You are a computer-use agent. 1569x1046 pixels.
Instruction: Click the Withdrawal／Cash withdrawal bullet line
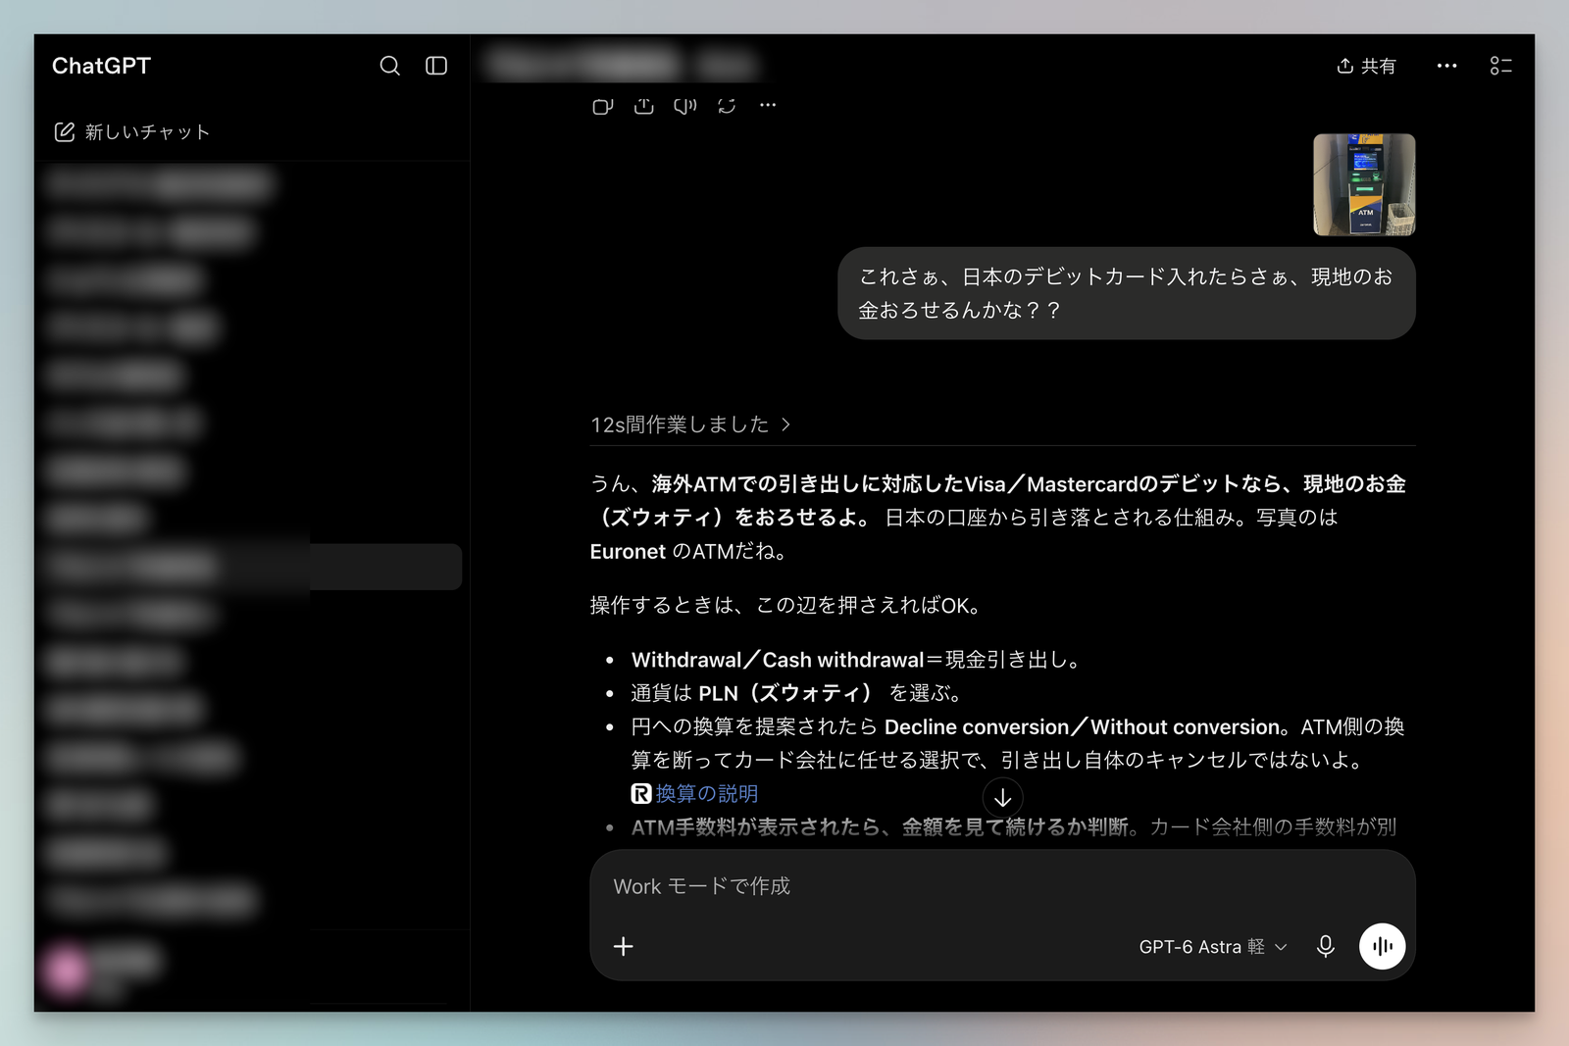[856, 660]
